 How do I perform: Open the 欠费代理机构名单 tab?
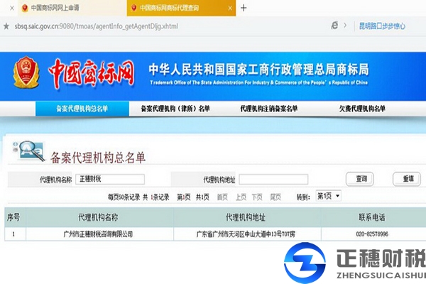click(x=362, y=109)
